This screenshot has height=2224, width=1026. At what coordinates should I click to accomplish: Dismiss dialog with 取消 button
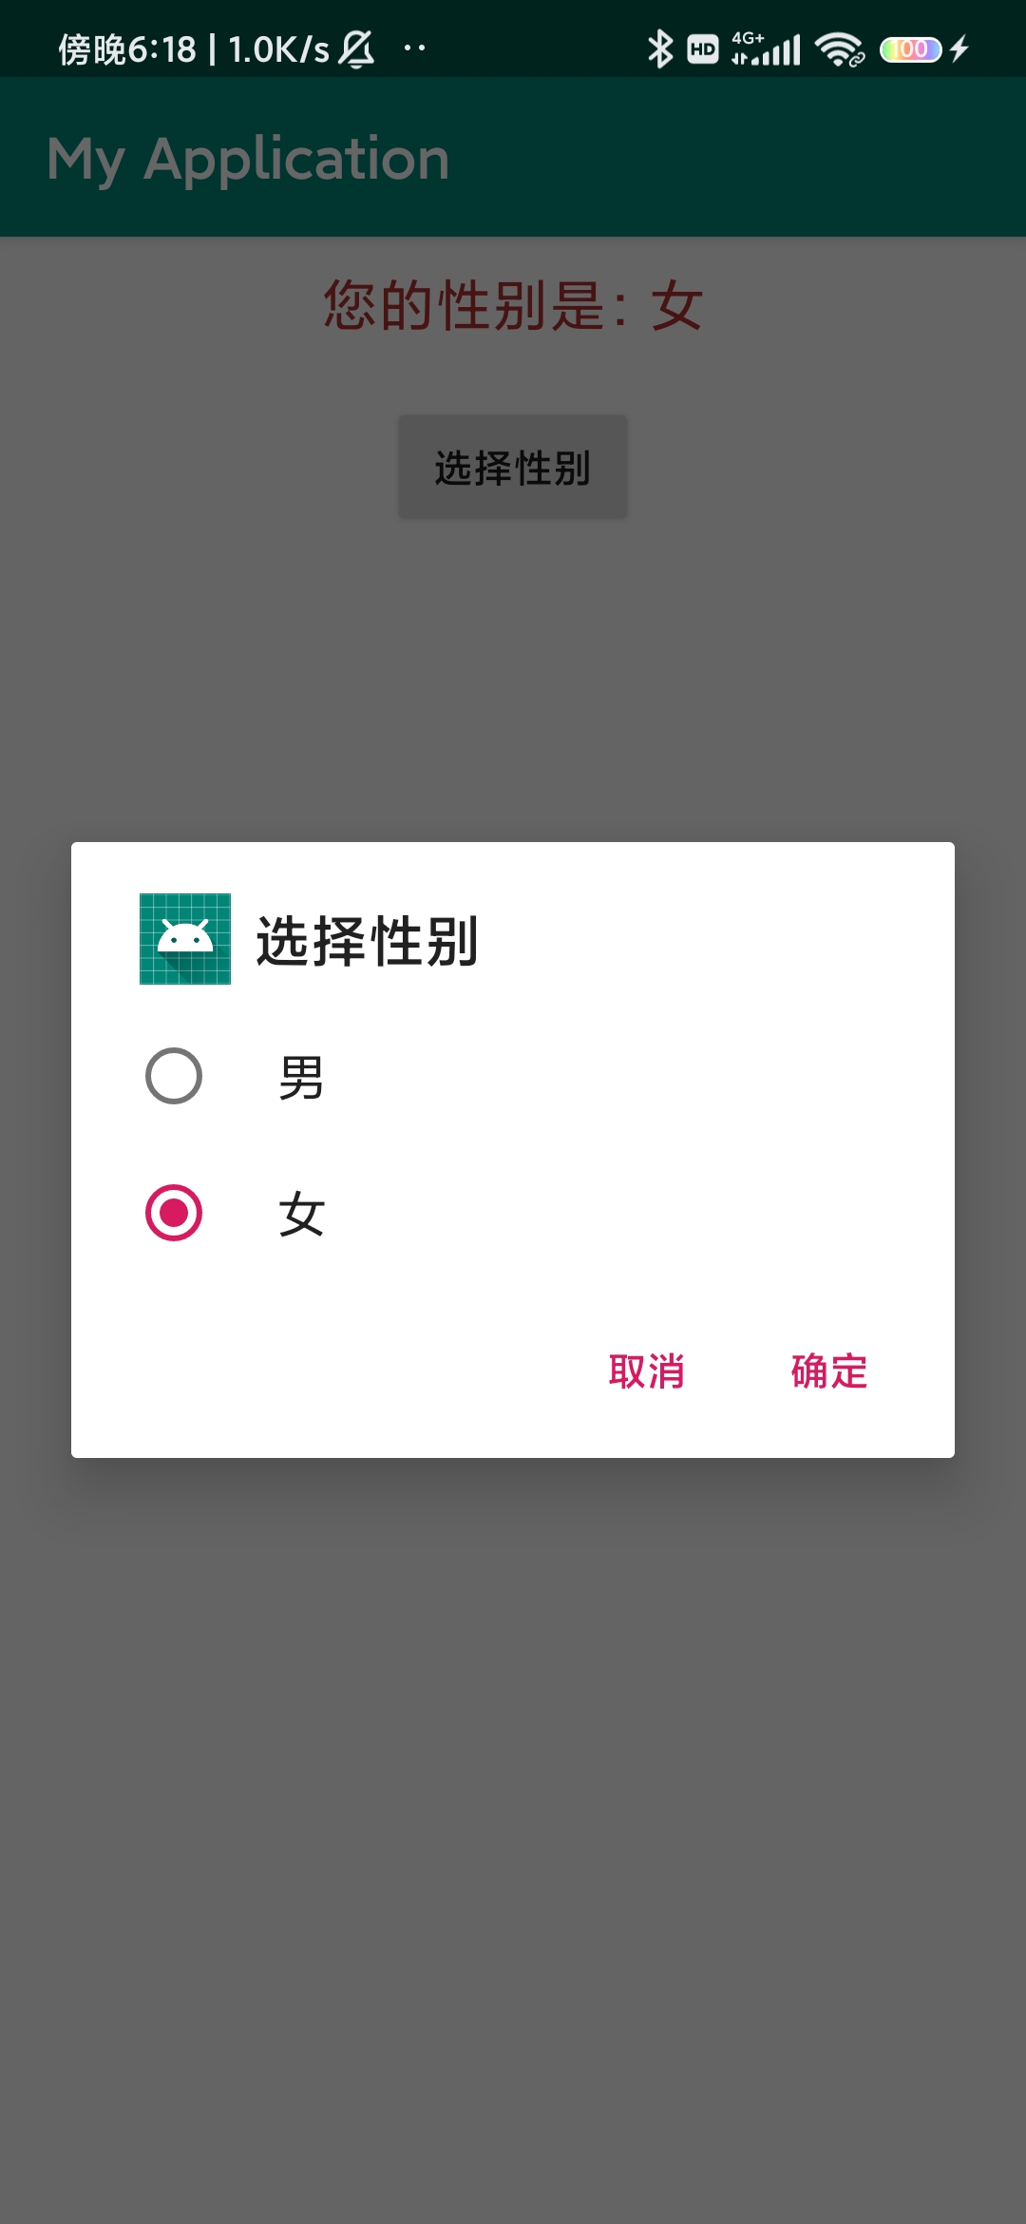[647, 1371]
